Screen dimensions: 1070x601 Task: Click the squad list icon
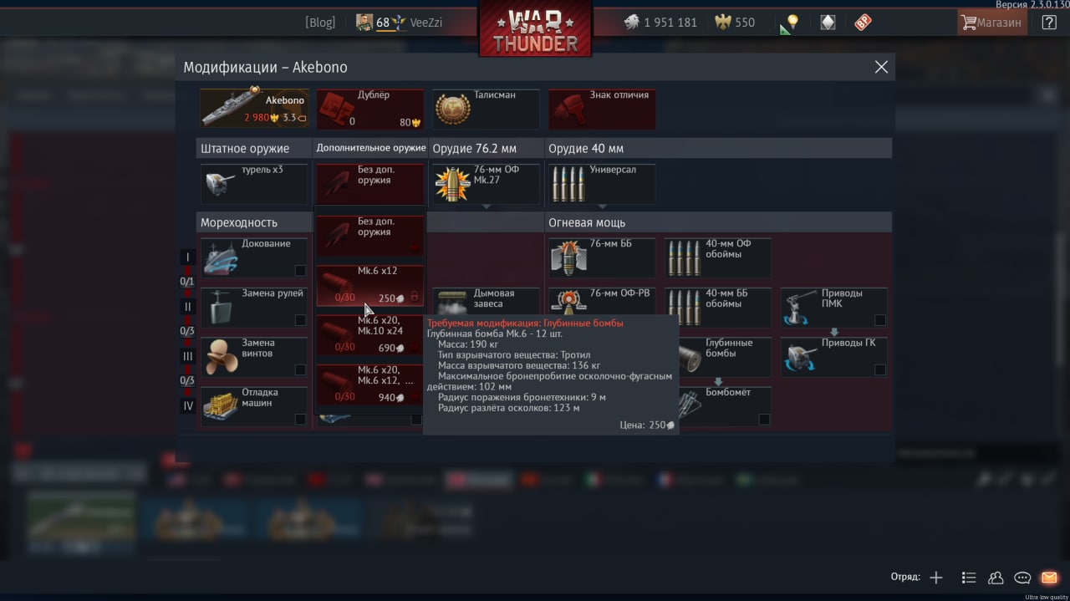(x=969, y=578)
